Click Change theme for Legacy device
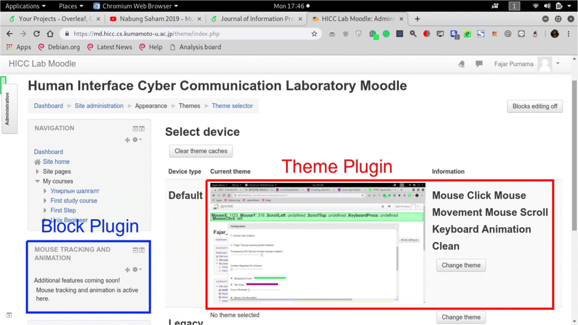The image size is (578, 325). coord(461,317)
